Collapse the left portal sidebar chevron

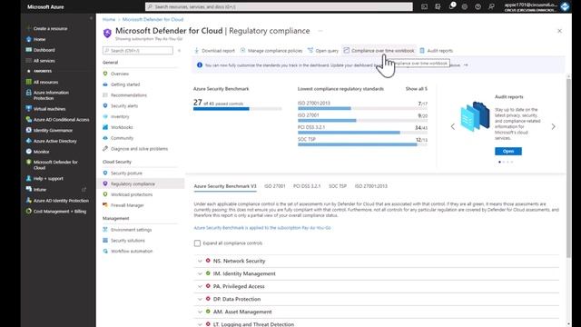(x=91, y=18)
